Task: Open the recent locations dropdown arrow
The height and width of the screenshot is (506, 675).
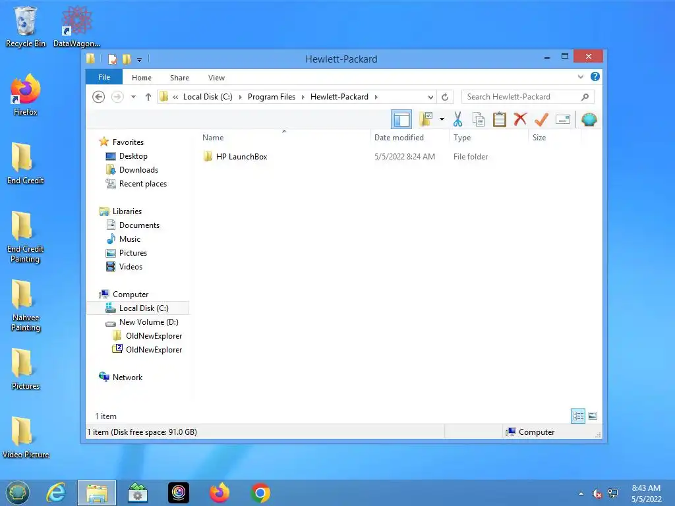Action: (x=133, y=97)
